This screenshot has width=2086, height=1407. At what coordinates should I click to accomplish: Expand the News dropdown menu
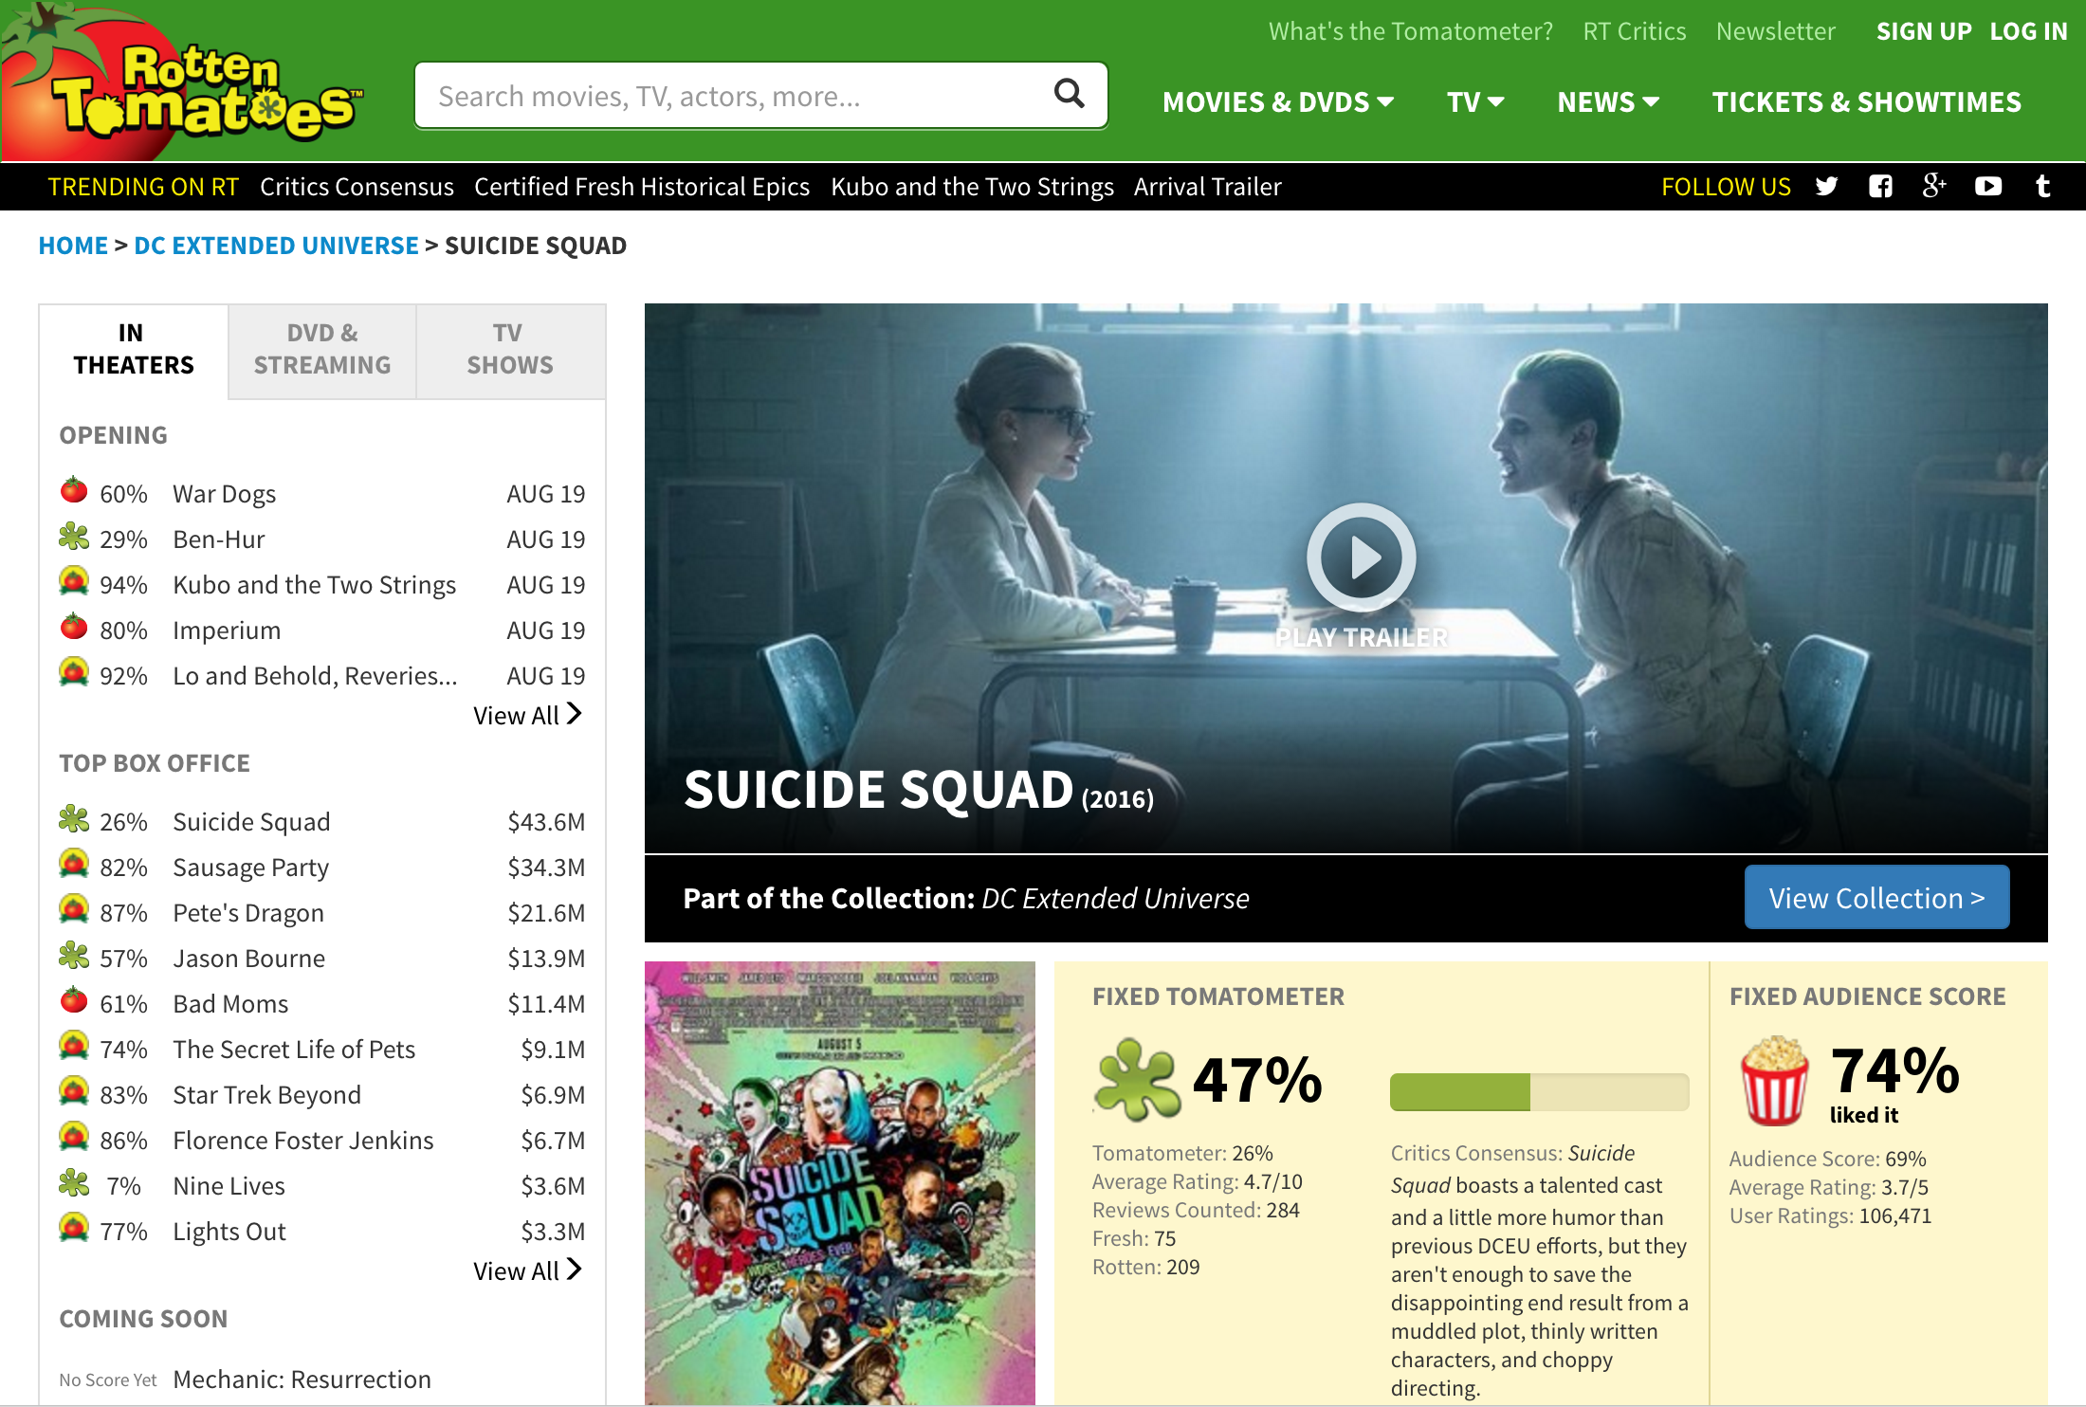coord(1607,101)
